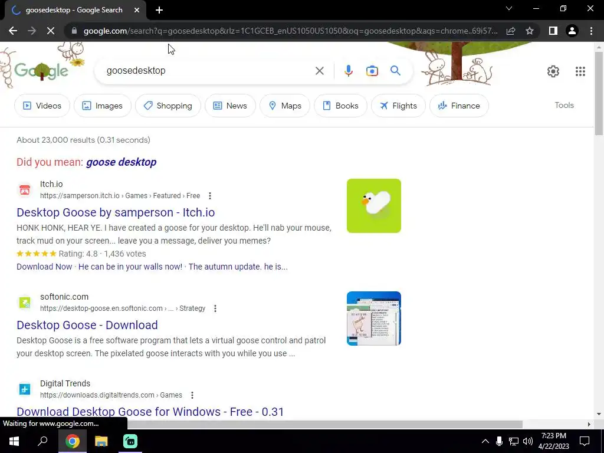Open the volume control in the tray
This screenshot has height=453, width=604.
(x=528, y=441)
